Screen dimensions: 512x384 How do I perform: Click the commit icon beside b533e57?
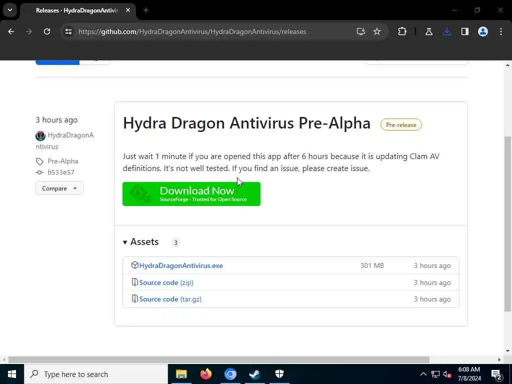(39, 172)
